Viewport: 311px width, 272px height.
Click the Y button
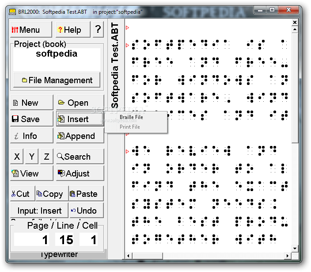(x=32, y=157)
